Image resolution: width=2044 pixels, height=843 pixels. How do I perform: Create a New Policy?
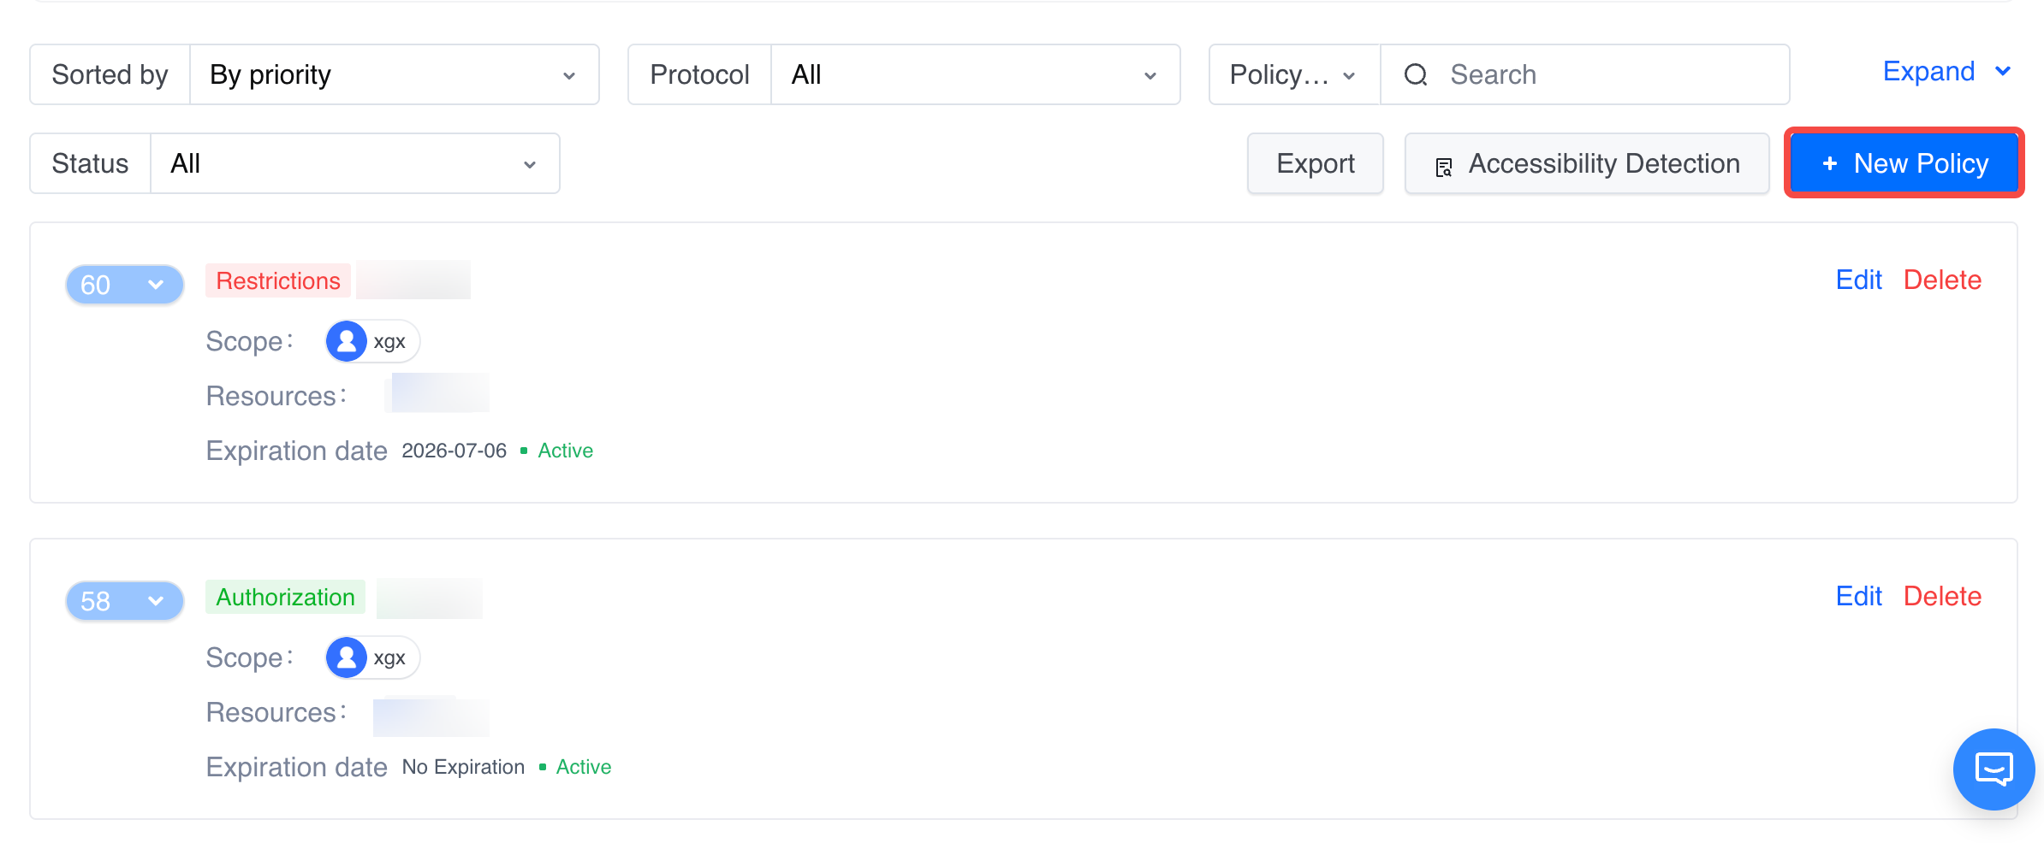pyautogui.click(x=1904, y=163)
